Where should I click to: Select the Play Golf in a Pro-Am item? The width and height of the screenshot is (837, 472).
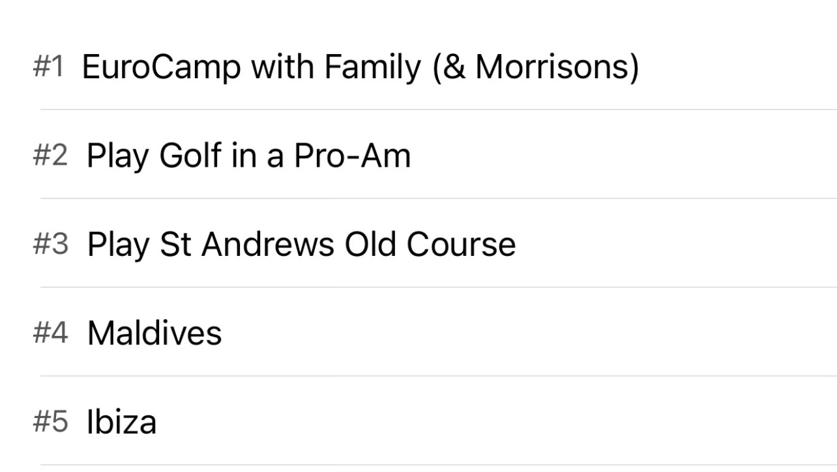pyautogui.click(x=419, y=156)
